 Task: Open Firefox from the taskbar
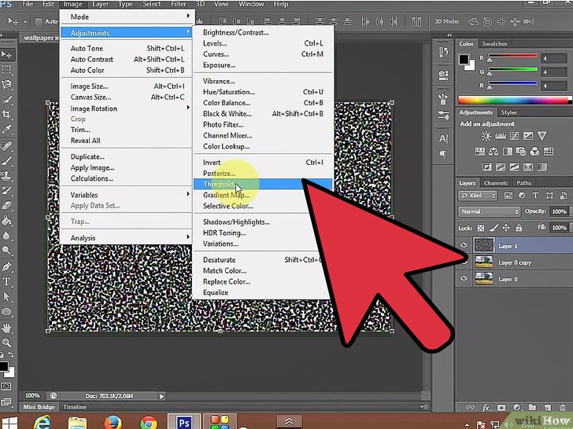coord(113,423)
